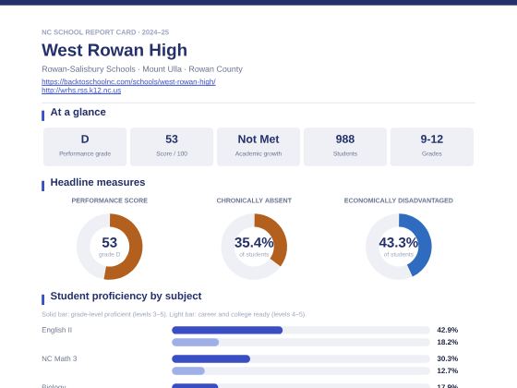517x388 pixels.
Task: Open the wrhs.rss.k12.nc.us website link
Action: [81, 91]
